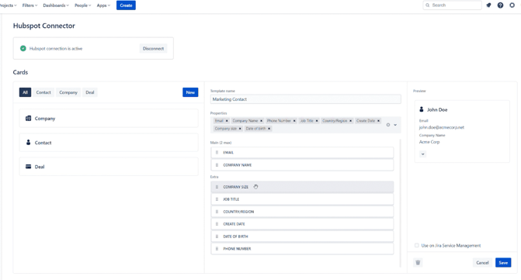Open the People menu
521x280 pixels.
click(x=83, y=5)
